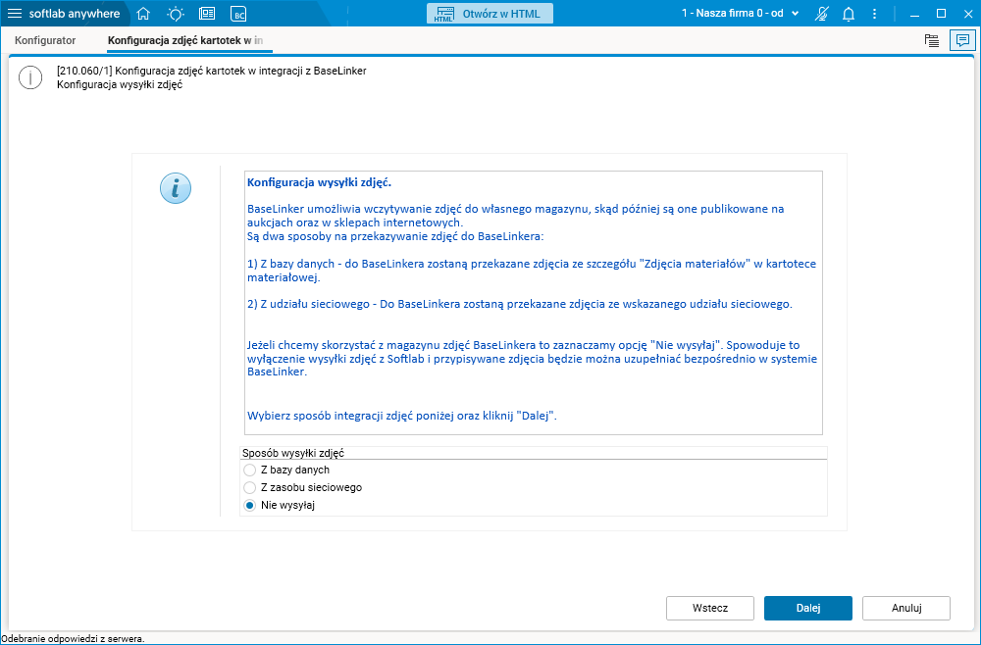Viewport: 981px width, 645px height.
Task: Click the list view icon under title bar
Action: click(932, 40)
